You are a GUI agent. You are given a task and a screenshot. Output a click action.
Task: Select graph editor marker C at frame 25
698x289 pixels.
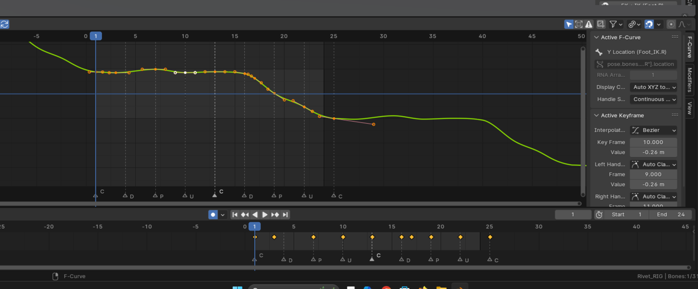click(x=334, y=195)
